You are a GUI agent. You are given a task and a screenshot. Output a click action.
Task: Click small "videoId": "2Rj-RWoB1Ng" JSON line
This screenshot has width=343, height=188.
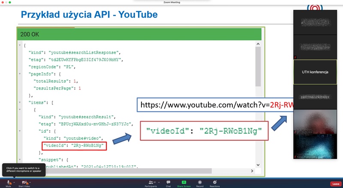[x=73, y=145]
